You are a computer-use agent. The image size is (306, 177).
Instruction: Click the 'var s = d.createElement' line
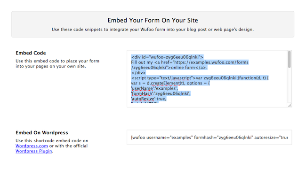(x=170, y=83)
